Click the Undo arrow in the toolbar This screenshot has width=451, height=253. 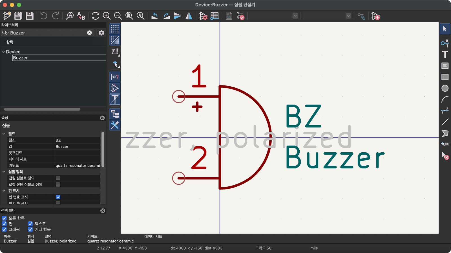(43, 16)
